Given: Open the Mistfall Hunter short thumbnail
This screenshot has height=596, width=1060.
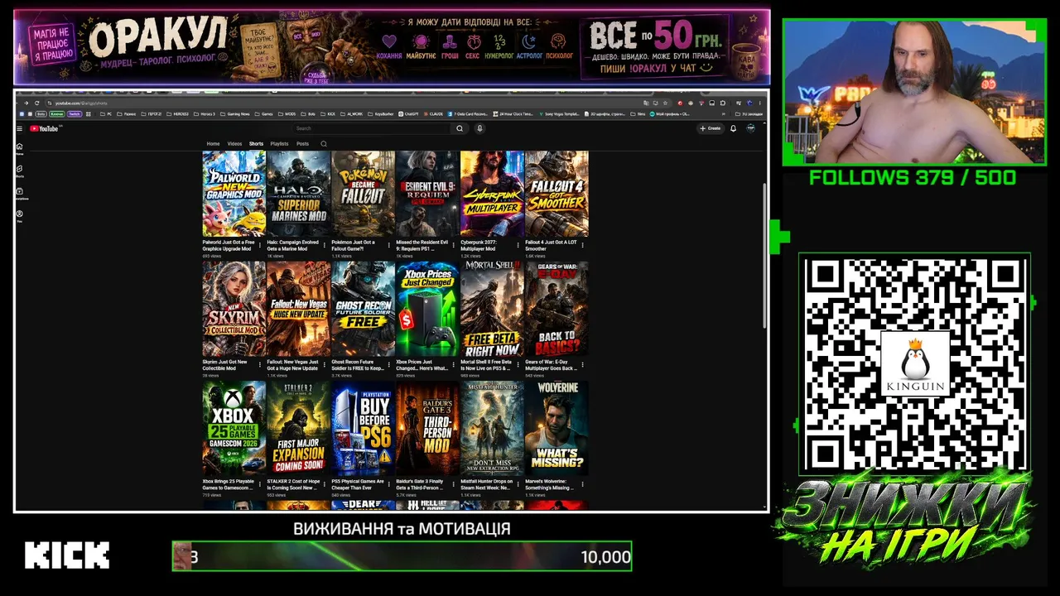Looking at the screenshot, I should coord(492,428).
